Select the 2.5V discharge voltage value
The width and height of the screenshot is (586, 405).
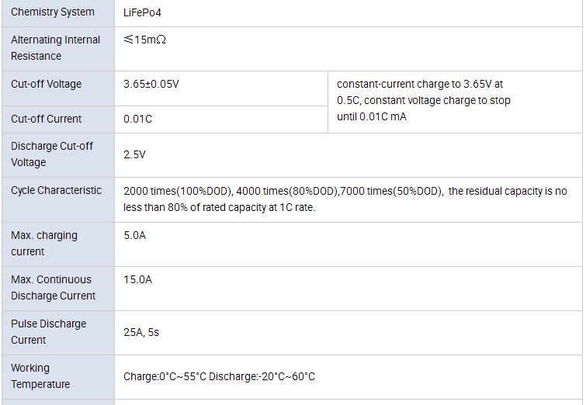tap(134, 154)
